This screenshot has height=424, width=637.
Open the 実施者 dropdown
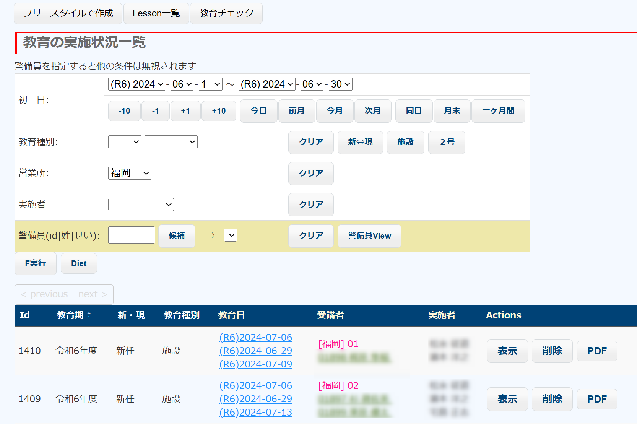coord(141,205)
